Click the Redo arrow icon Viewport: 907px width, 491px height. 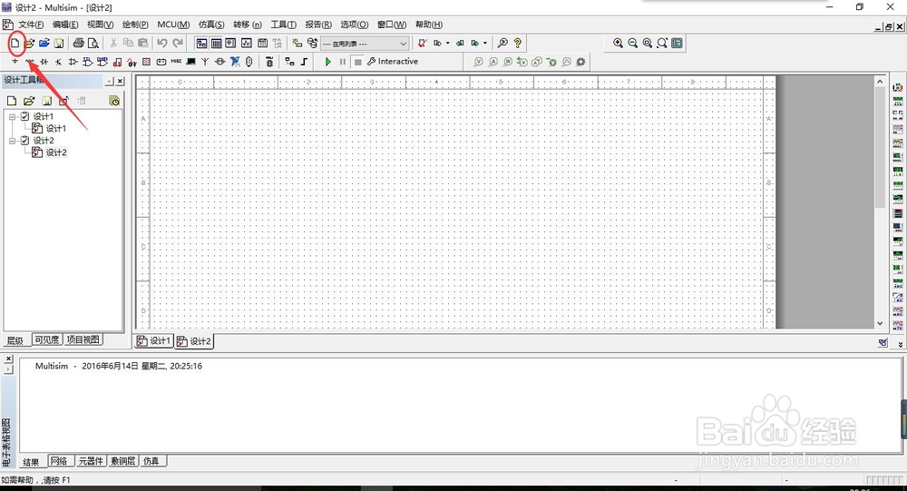coord(178,43)
